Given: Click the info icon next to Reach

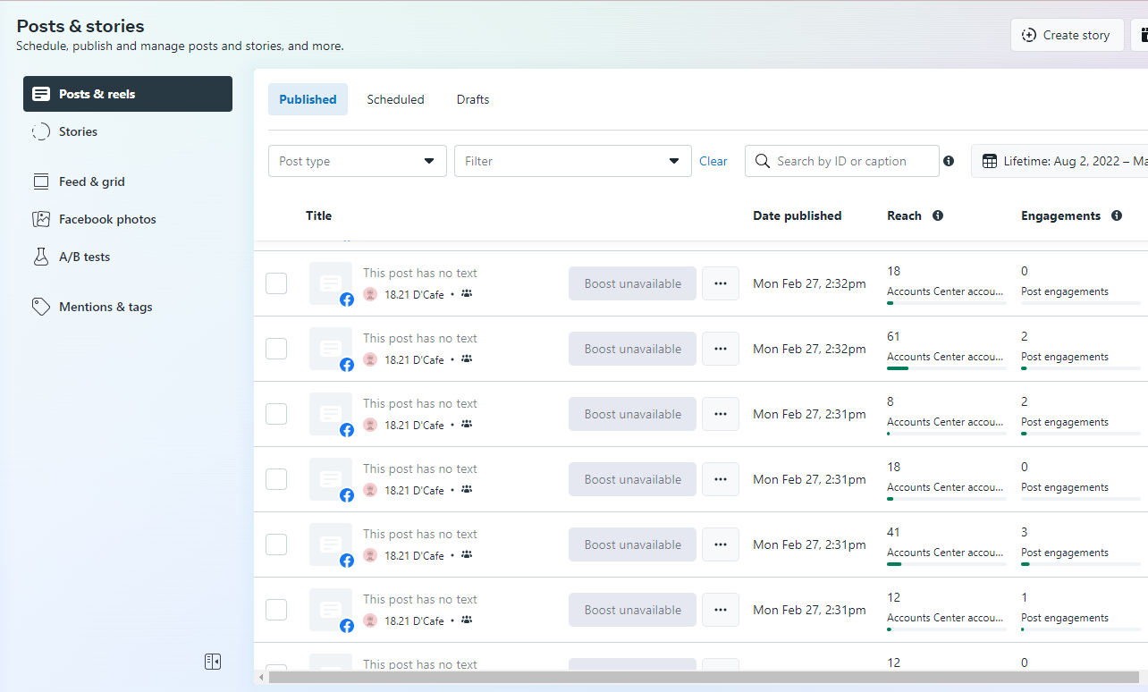Looking at the screenshot, I should pos(938,215).
